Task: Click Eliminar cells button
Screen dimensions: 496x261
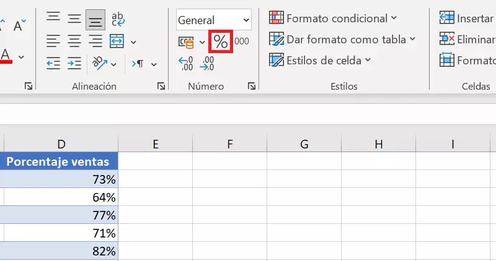Action: [x=467, y=40]
